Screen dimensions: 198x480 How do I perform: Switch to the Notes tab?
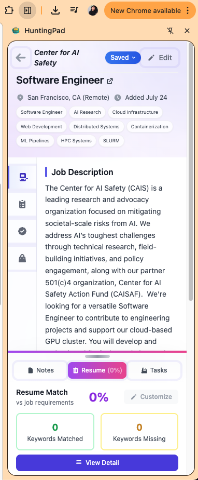click(x=40, y=370)
